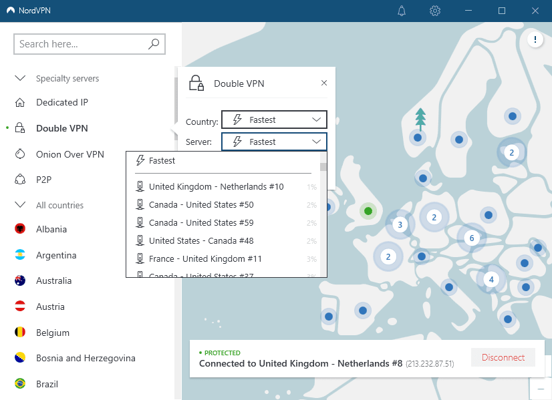552x400 pixels.
Task: Select P2P specialty servers
Action: pos(43,180)
